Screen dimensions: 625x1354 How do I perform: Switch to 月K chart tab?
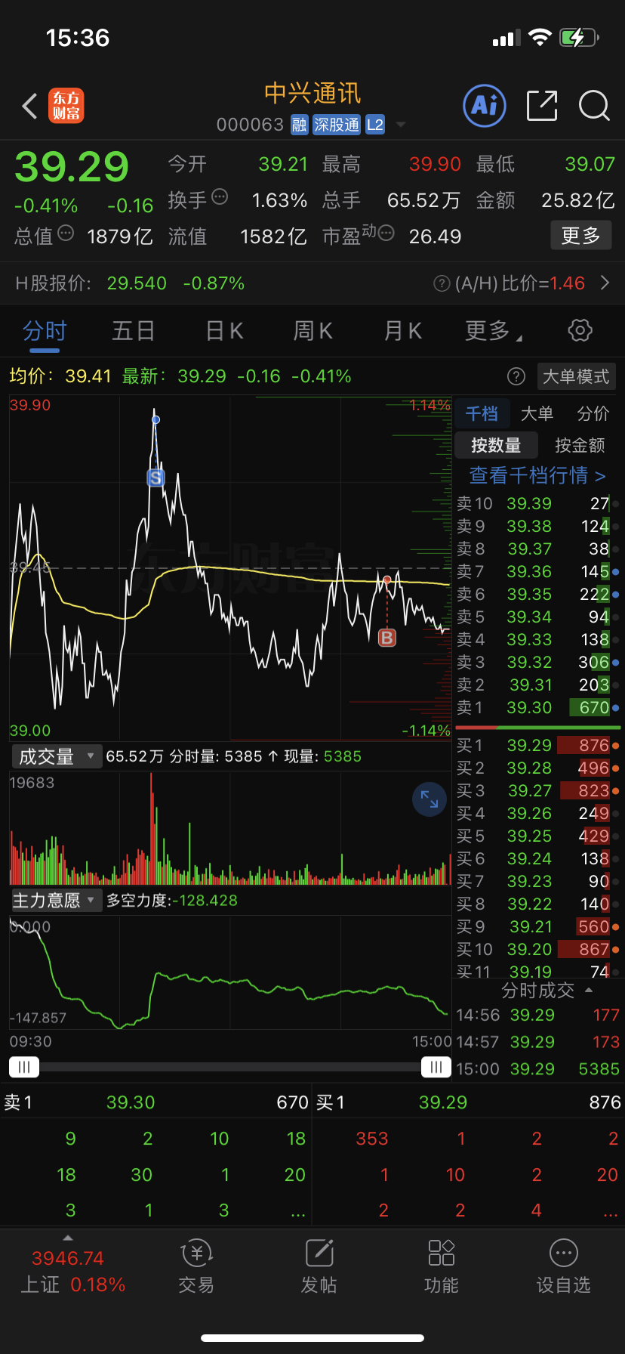coord(402,331)
